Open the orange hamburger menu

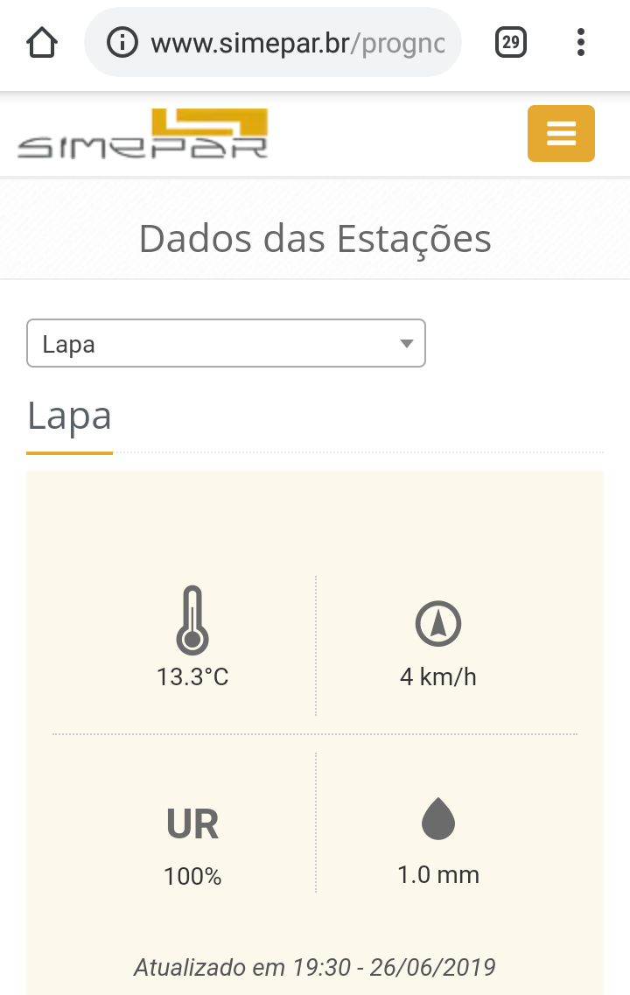coord(561,133)
